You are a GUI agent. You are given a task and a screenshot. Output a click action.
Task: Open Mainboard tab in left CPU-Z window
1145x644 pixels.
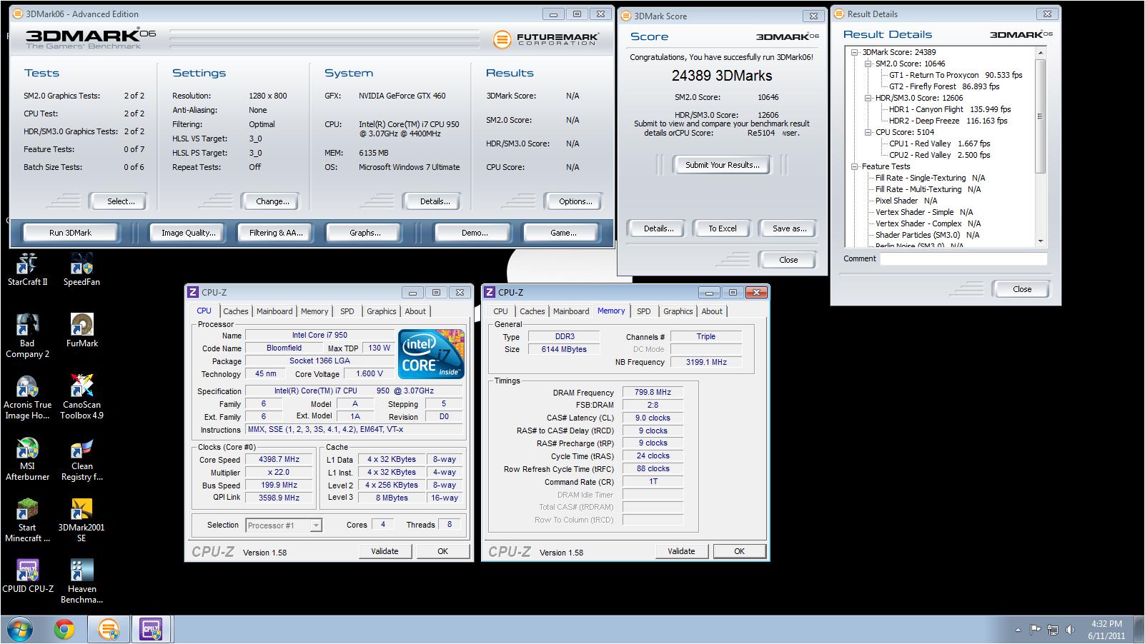(274, 311)
